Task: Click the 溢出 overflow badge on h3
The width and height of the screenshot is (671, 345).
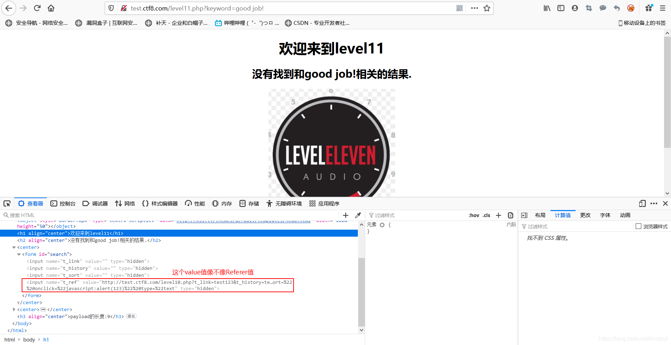Action: (x=131, y=316)
